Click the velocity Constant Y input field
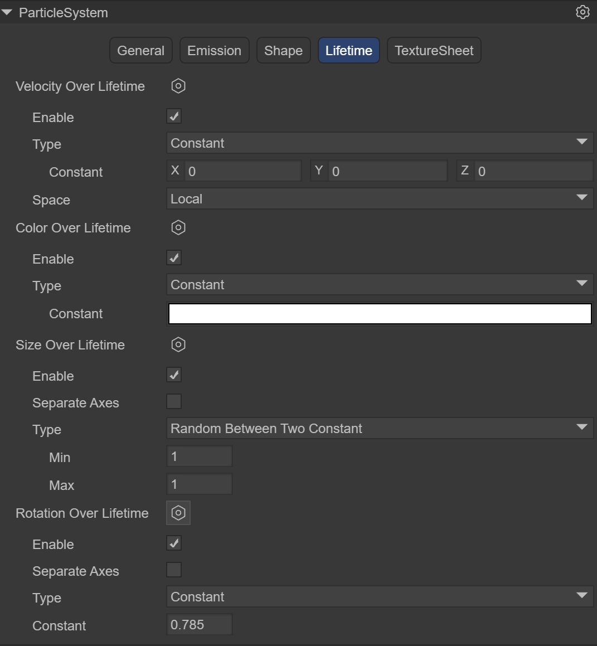The height and width of the screenshot is (646, 597). point(387,171)
